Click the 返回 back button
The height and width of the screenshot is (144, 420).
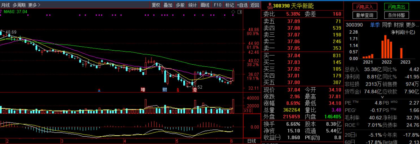point(255,5)
